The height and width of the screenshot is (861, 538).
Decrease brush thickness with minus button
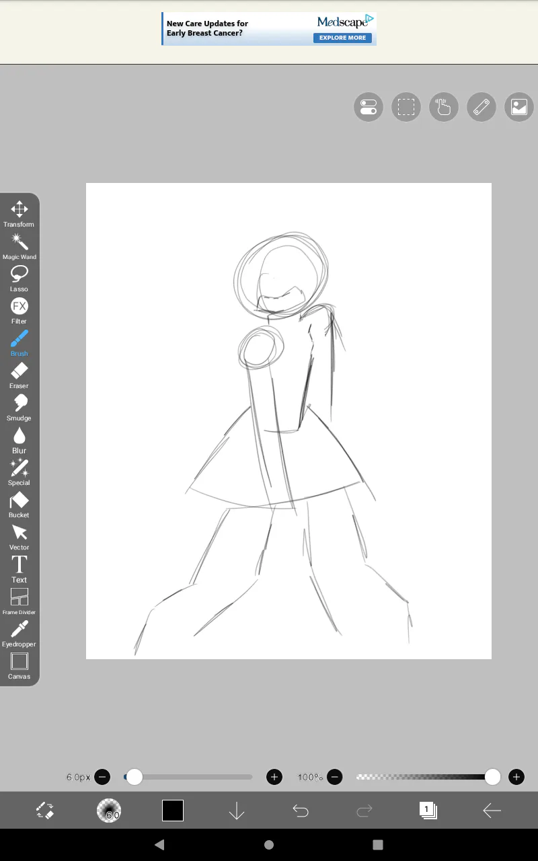click(x=102, y=777)
